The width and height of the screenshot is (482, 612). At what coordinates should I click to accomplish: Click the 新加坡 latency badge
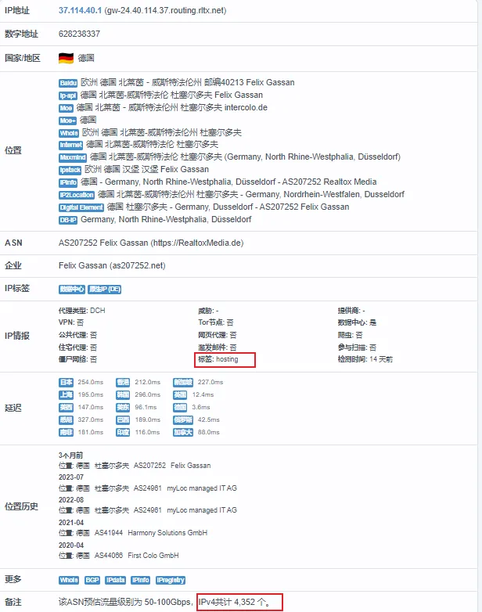tap(183, 382)
